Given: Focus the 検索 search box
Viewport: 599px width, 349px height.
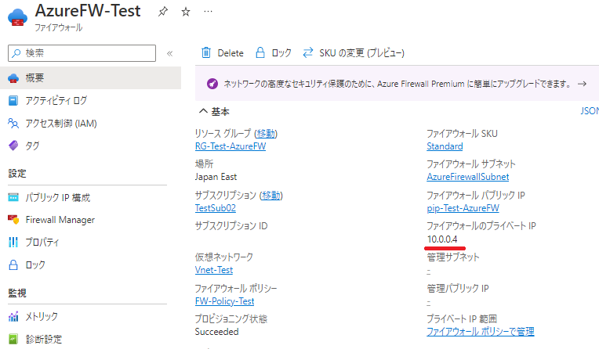Looking at the screenshot, I should pyautogui.click(x=82, y=53).
